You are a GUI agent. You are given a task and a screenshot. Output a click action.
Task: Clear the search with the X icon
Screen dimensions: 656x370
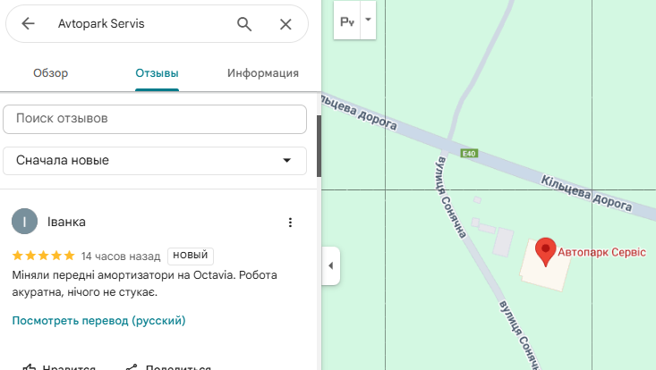point(285,24)
